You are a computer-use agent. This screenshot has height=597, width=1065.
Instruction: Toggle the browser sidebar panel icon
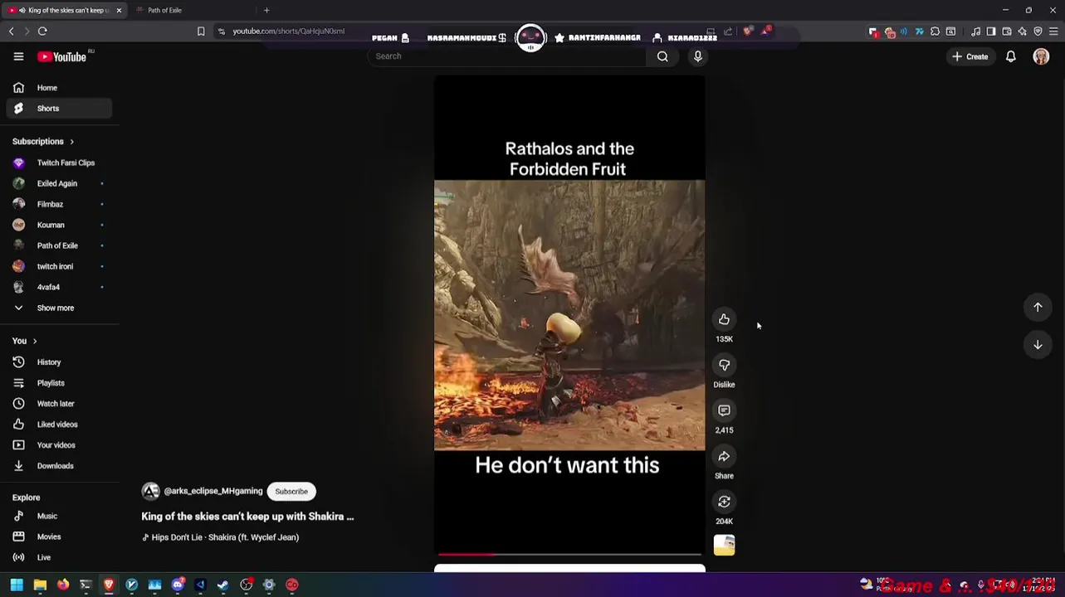tap(991, 32)
